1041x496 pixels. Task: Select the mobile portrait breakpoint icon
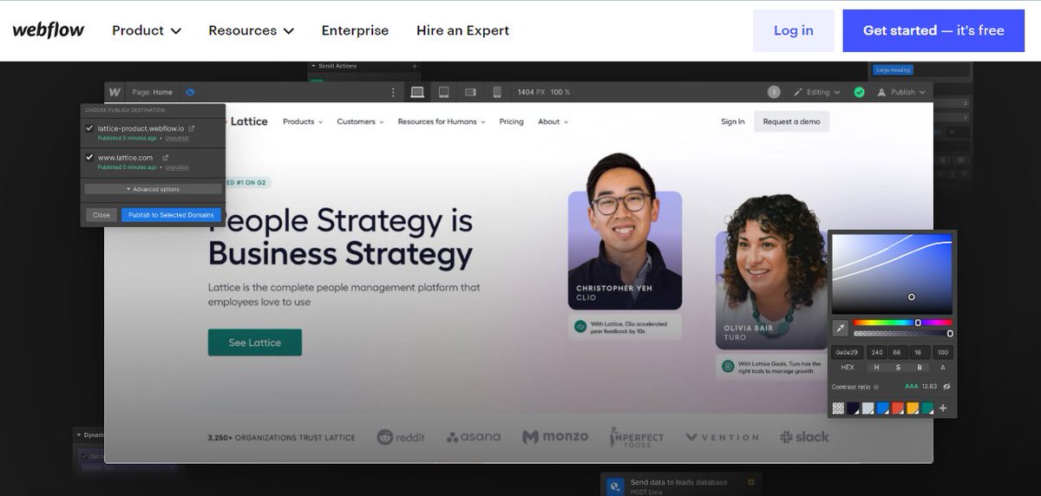[497, 92]
